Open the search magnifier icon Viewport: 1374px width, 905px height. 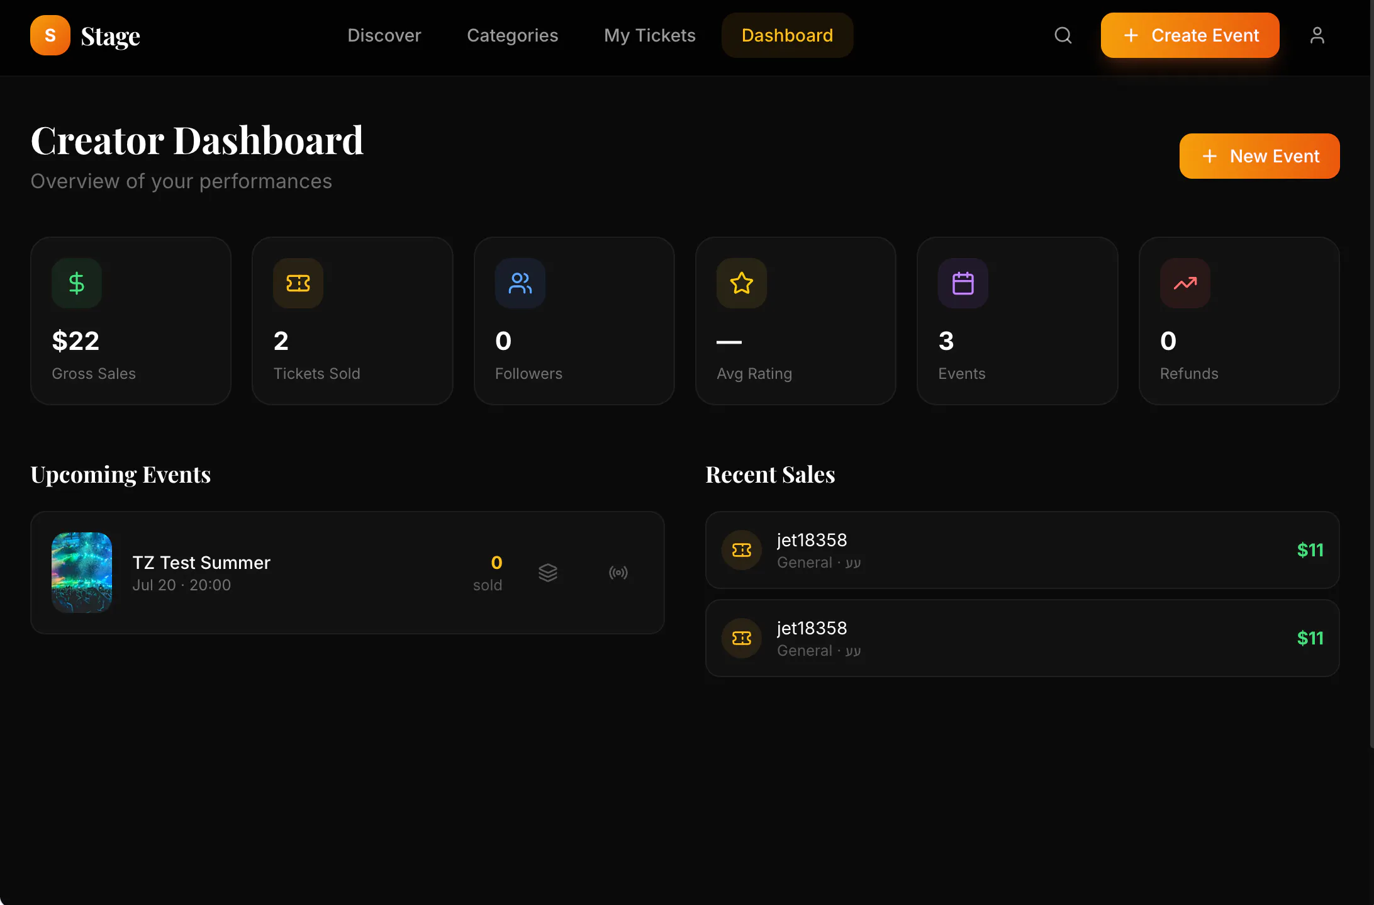[x=1063, y=35]
